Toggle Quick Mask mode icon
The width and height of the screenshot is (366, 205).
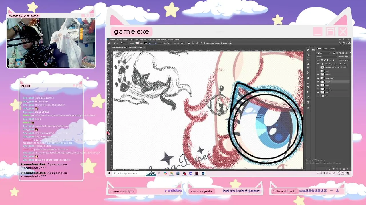point(108,137)
